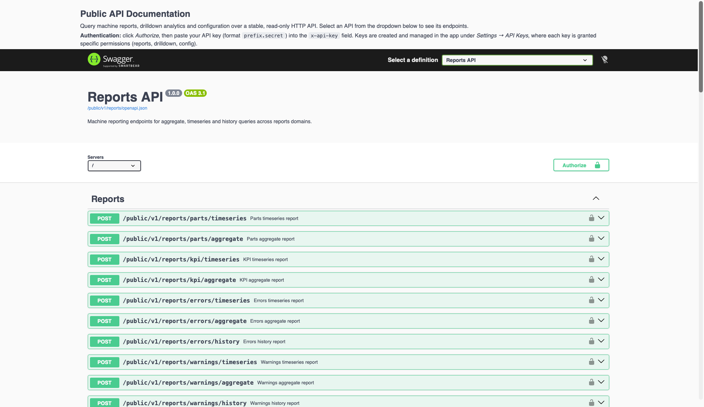Open the Select a definition dropdown
Viewport: 704px width, 407px height.
pos(517,60)
